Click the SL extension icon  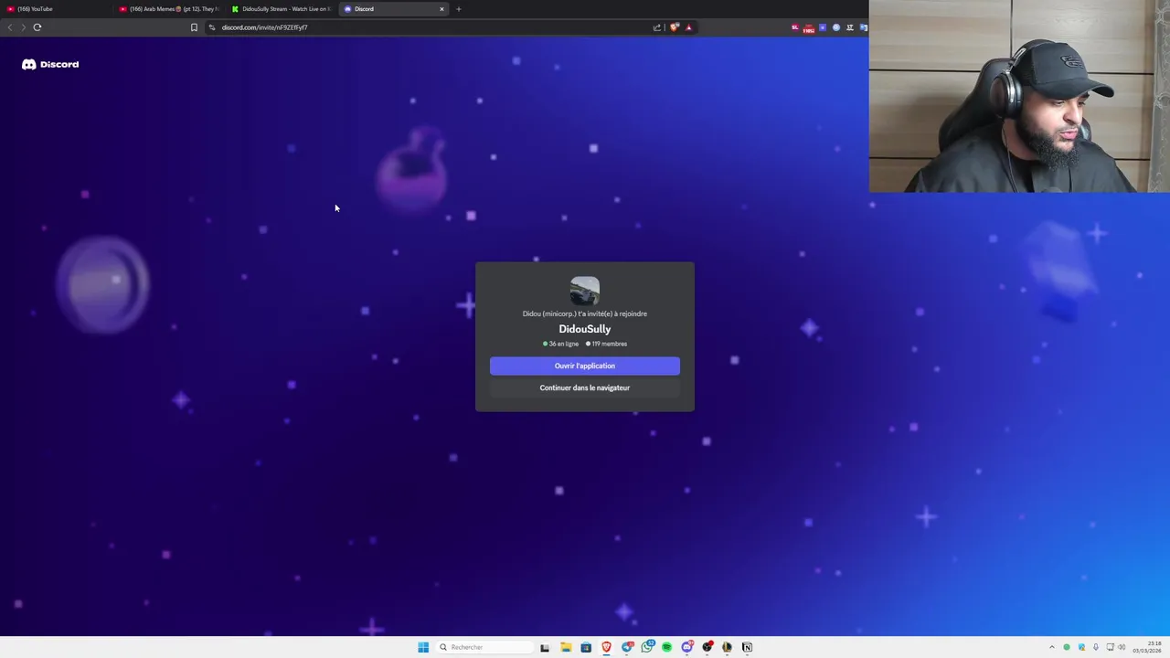(795, 27)
